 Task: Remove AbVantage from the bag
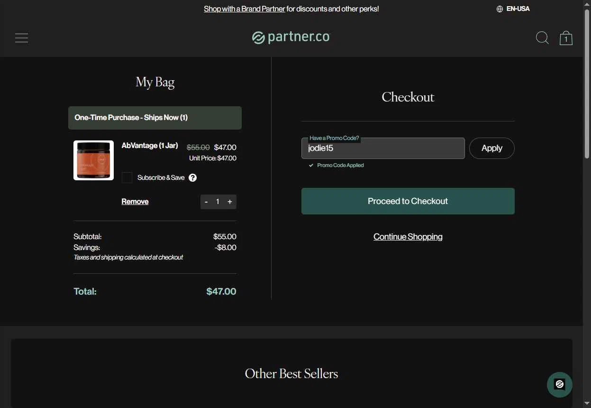[x=135, y=202]
